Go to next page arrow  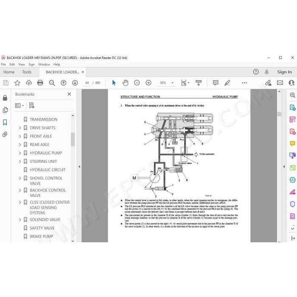click(x=75, y=83)
